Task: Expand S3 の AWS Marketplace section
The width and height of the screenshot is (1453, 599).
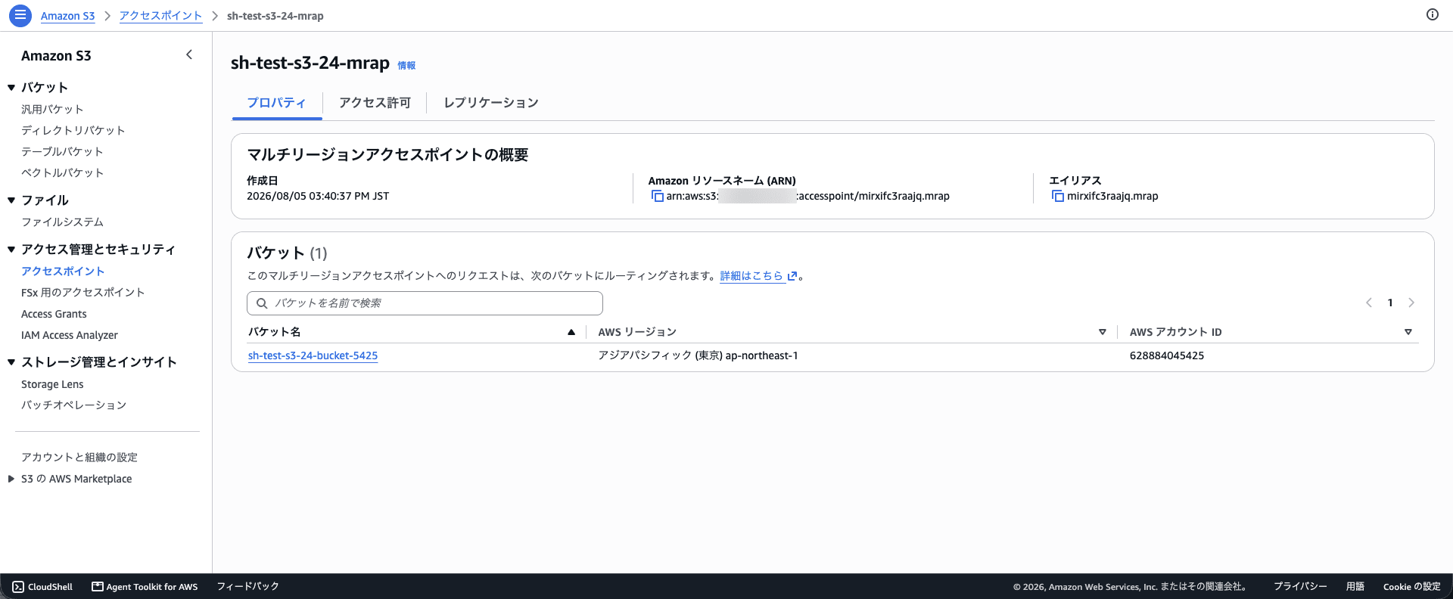Action: pyautogui.click(x=11, y=479)
